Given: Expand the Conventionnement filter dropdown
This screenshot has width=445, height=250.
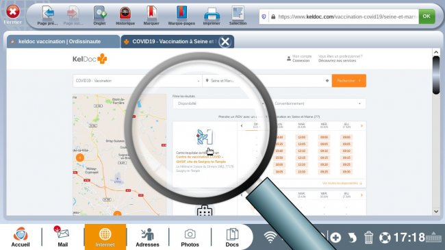Looking at the screenshot, I should click(x=317, y=103).
